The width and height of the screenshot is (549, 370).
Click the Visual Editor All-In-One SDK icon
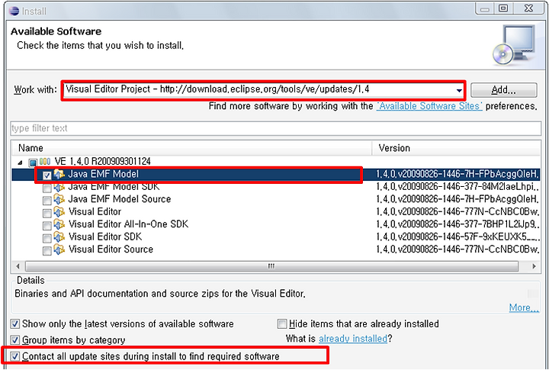[x=59, y=224]
